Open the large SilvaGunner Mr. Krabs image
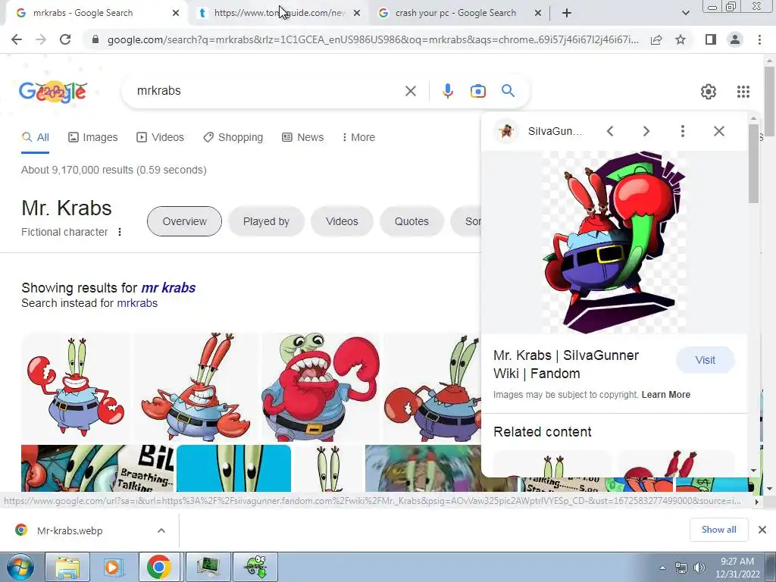776x582 pixels. 614,242
